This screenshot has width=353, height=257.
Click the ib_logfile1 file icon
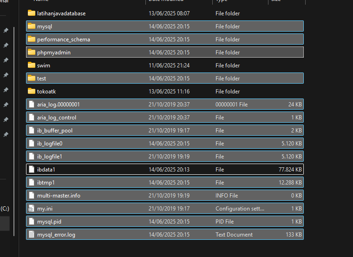(x=32, y=156)
